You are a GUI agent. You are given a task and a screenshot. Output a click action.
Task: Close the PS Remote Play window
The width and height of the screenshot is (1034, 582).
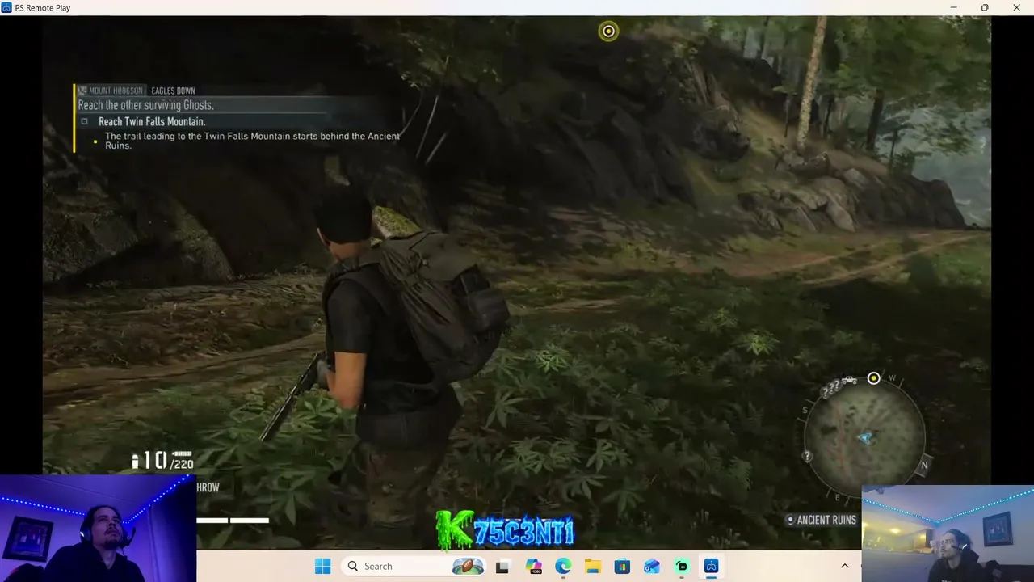click(x=1016, y=7)
